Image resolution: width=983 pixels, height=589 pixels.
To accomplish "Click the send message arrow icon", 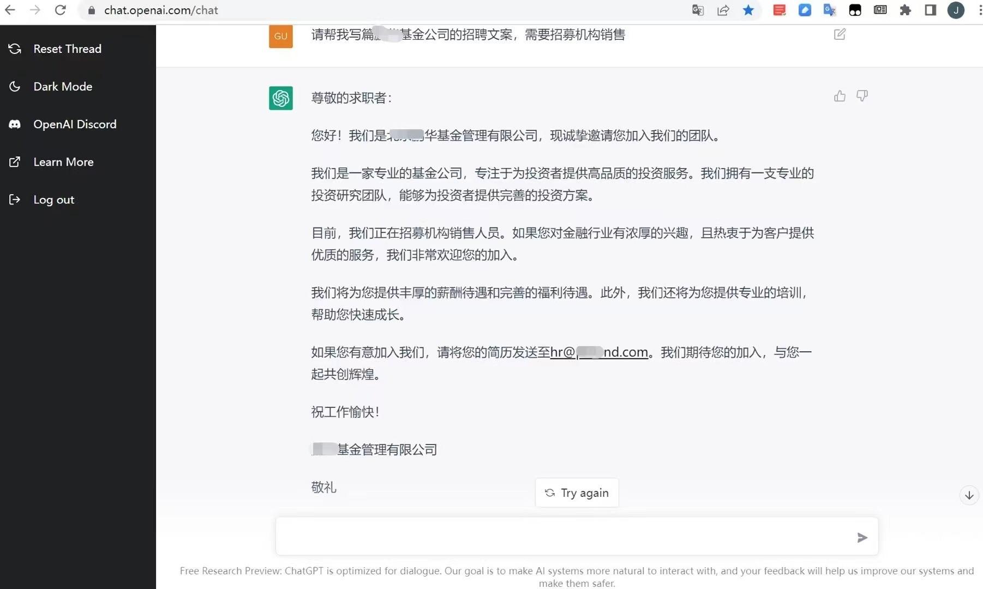I will click(x=862, y=538).
